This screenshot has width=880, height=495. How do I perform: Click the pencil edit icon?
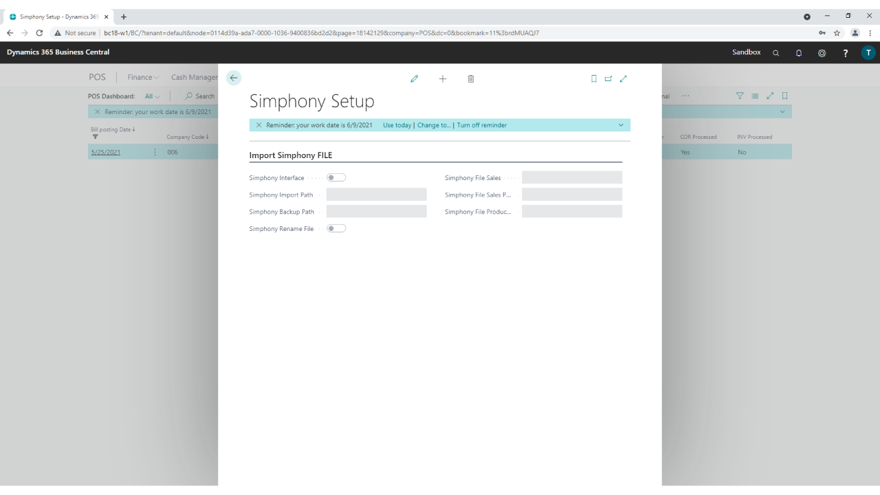coord(414,79)
